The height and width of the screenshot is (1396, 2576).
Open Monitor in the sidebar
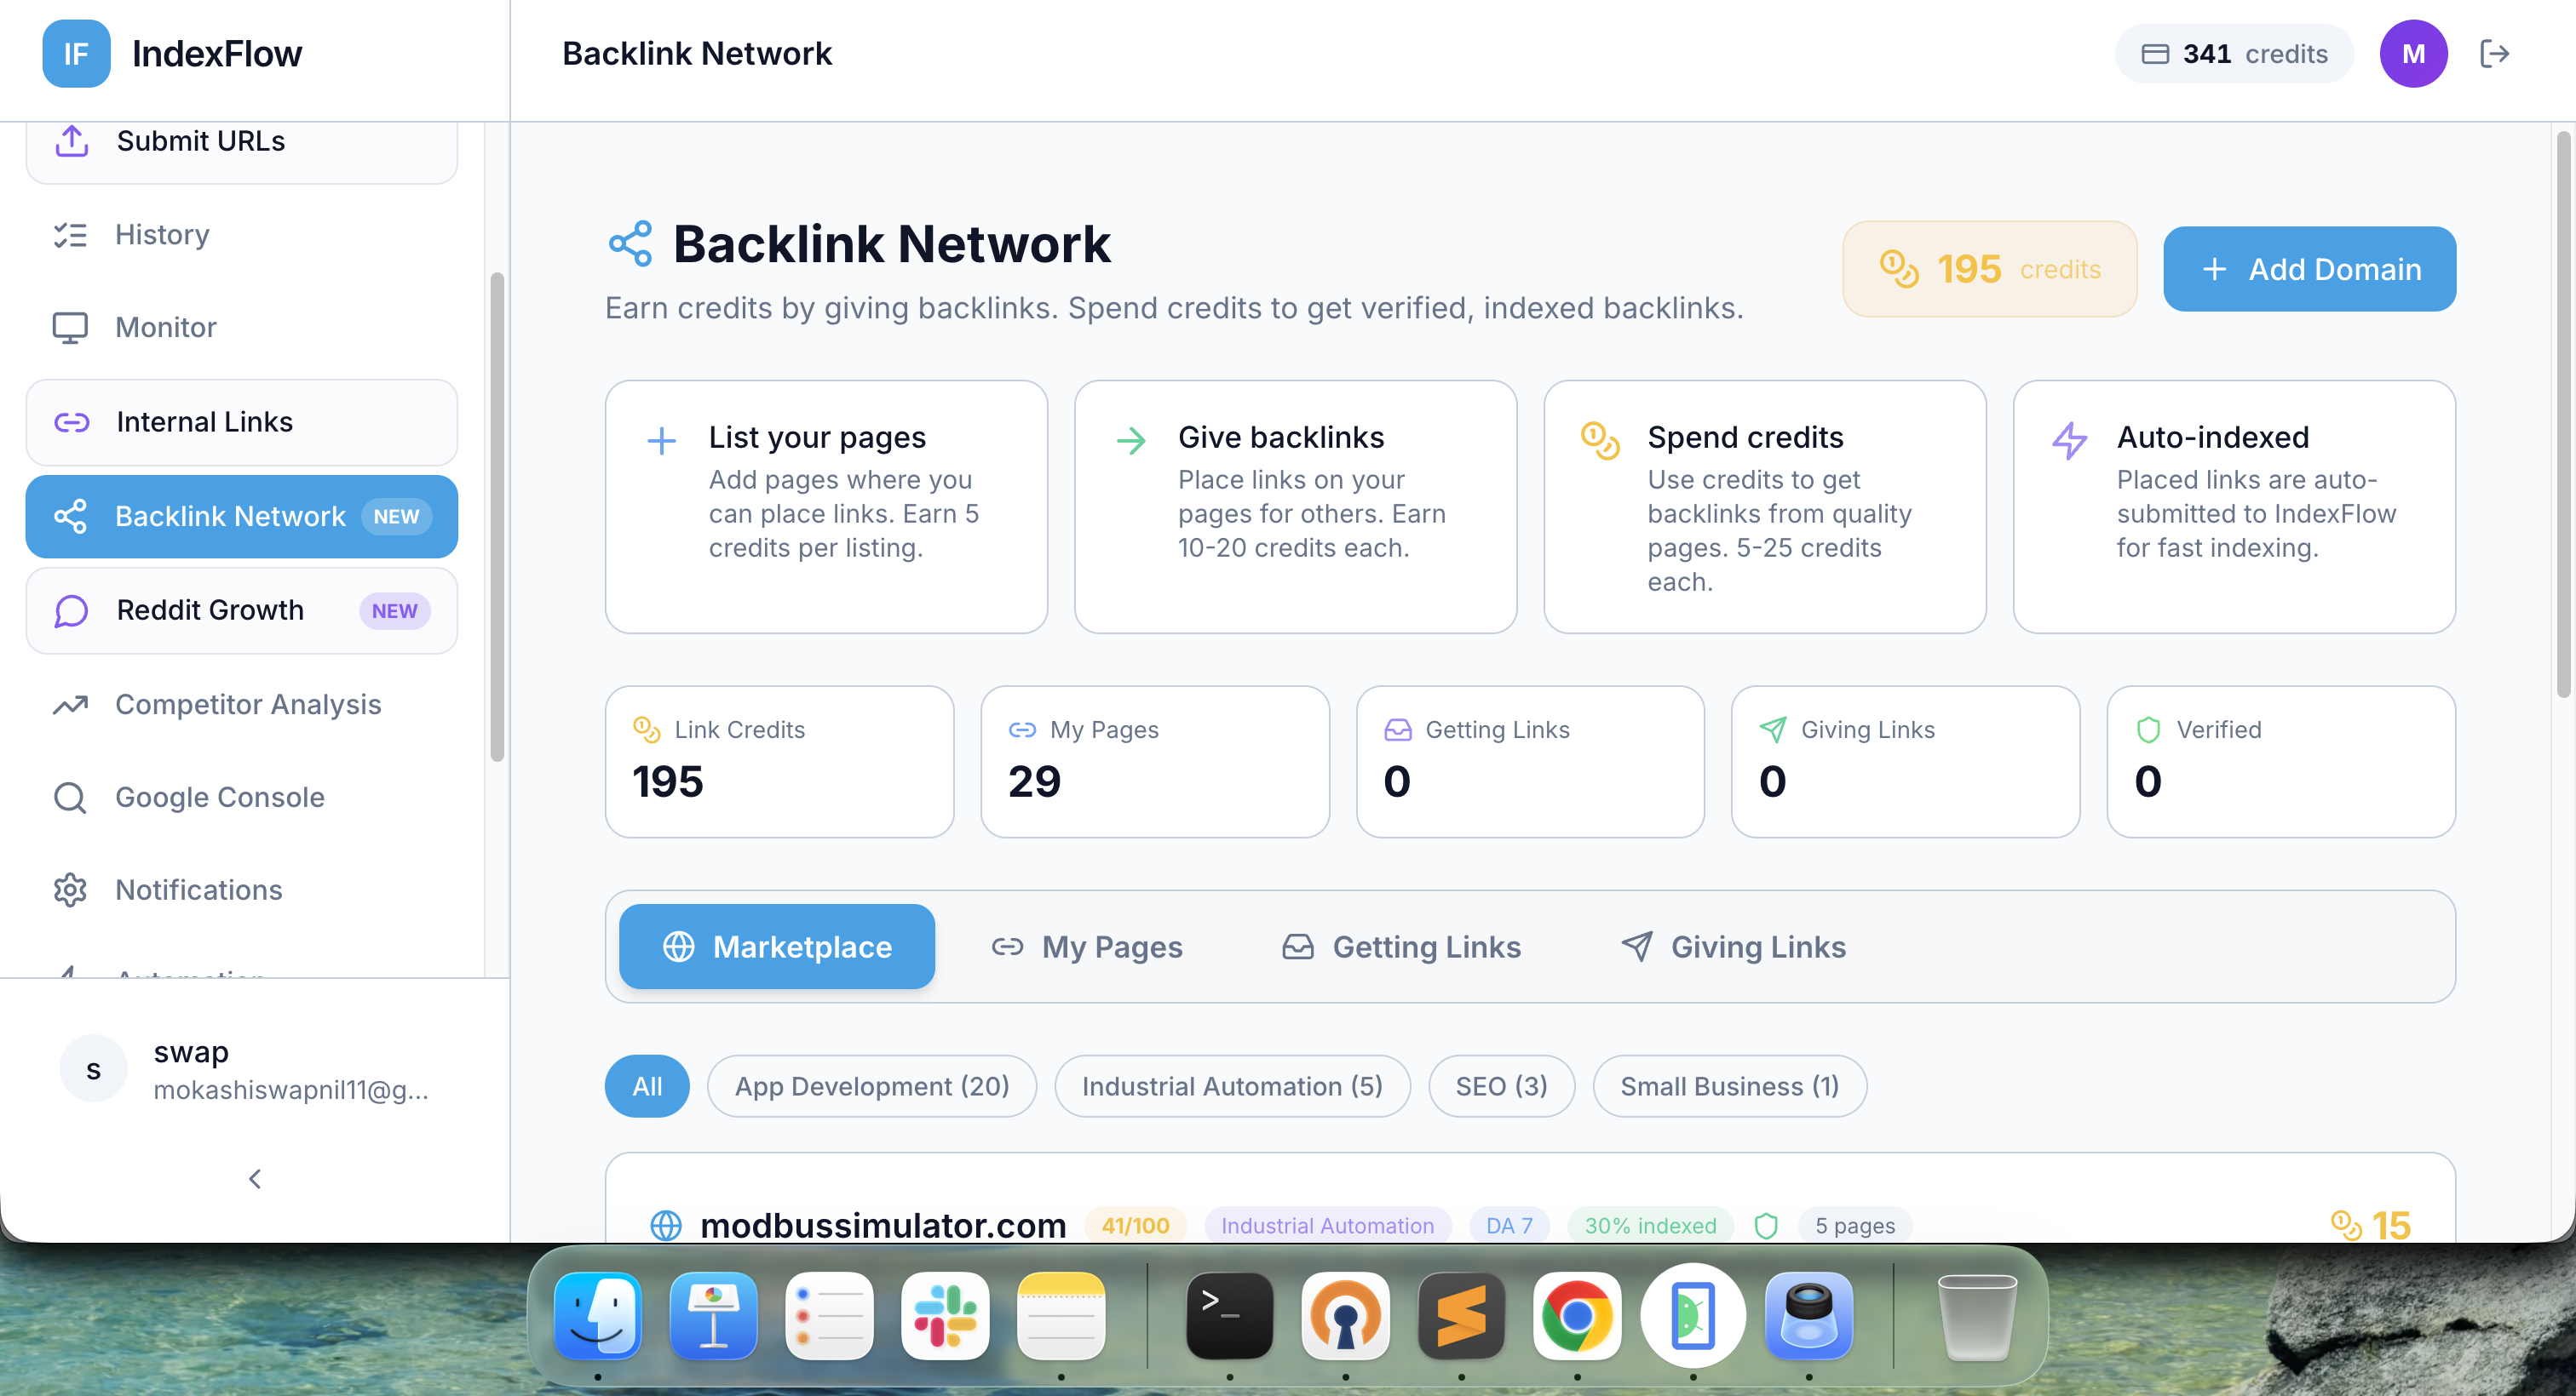165,328
